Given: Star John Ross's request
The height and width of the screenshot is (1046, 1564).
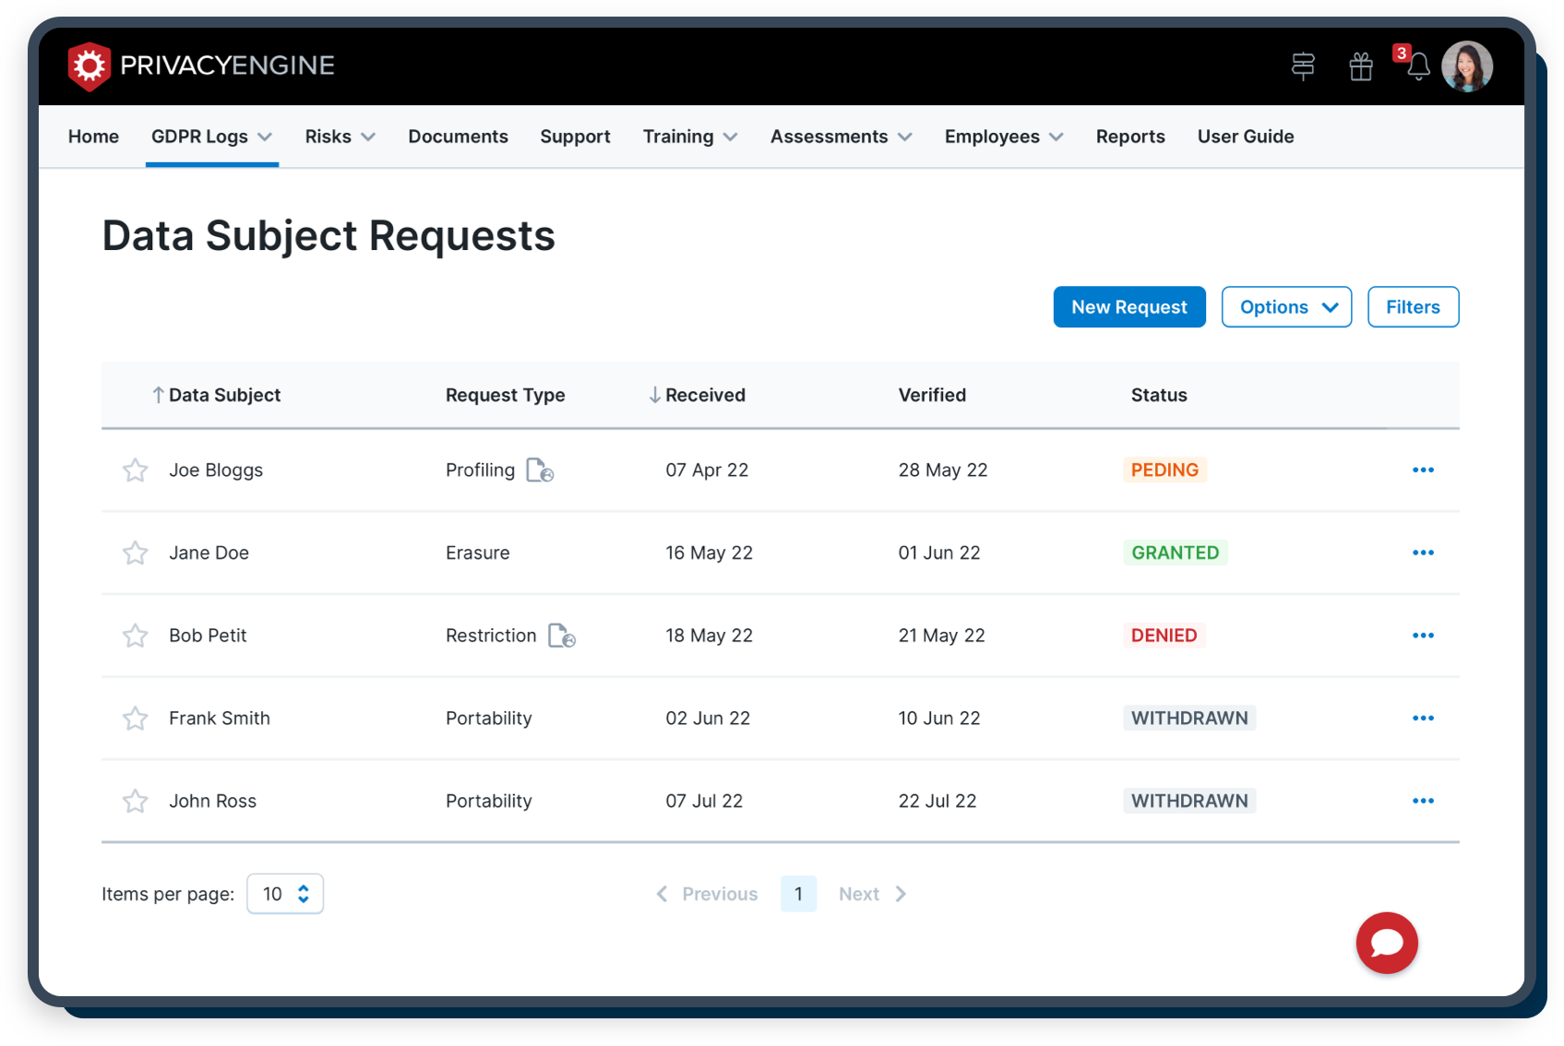Looking at the screenshot, I should [x=135, y=801].
